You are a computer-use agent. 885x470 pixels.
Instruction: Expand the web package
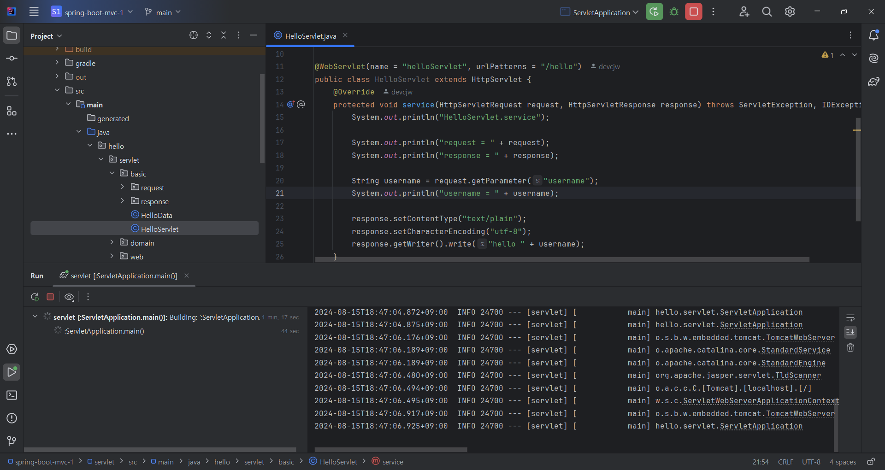(x=112, y=256)
